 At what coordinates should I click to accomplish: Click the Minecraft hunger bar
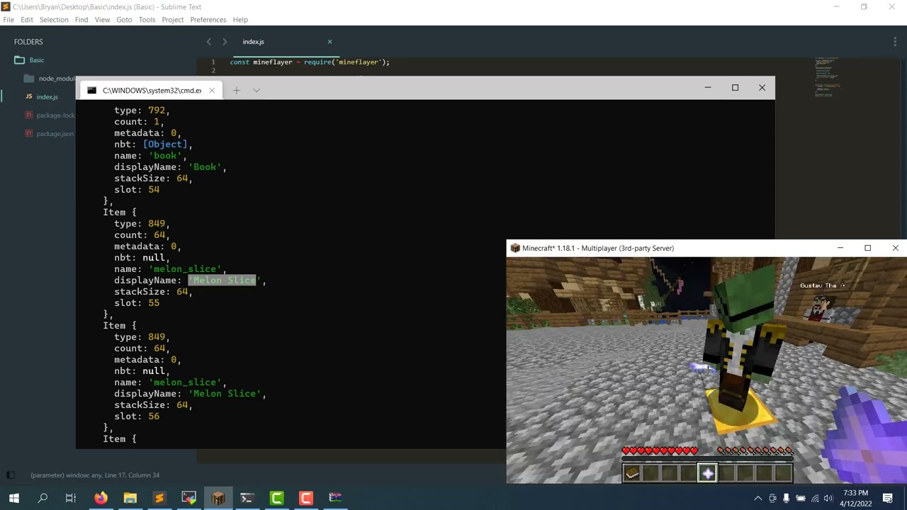(755, 450)
